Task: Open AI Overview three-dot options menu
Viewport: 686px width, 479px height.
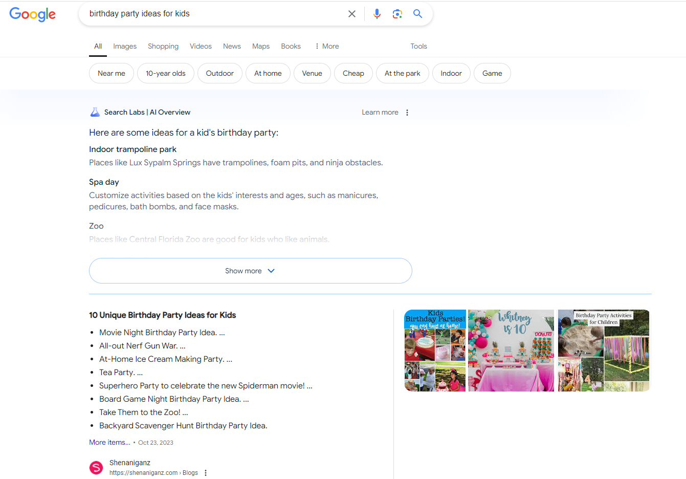Action: (407, 113)
